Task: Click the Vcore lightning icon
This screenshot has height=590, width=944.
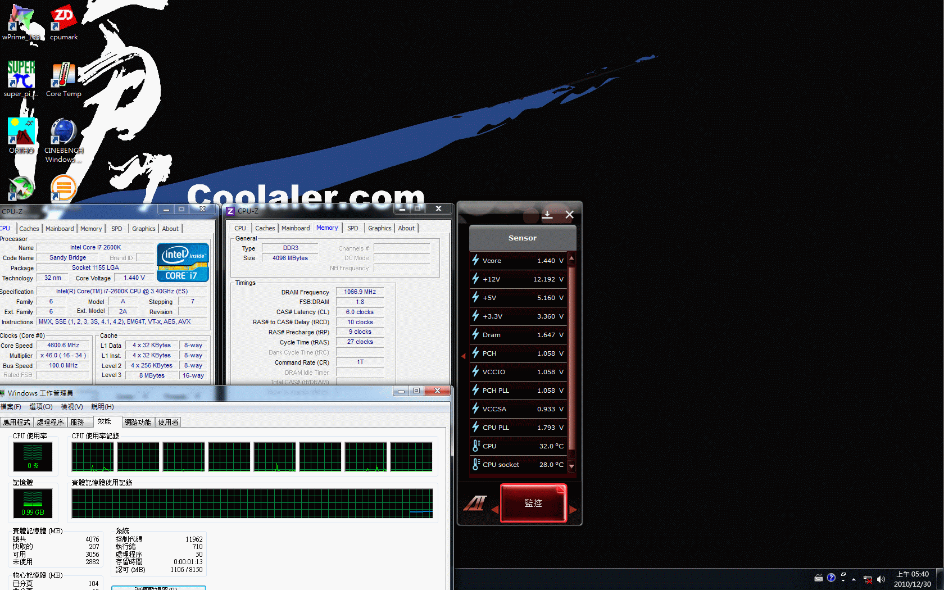Action: tap(475, 260)
